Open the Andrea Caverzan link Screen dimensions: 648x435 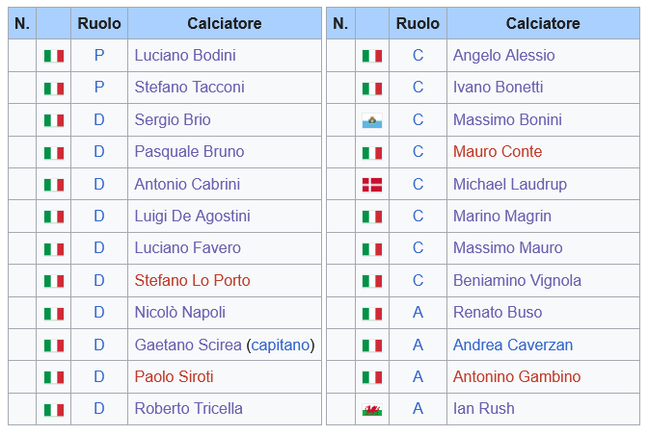pos(512,345)
